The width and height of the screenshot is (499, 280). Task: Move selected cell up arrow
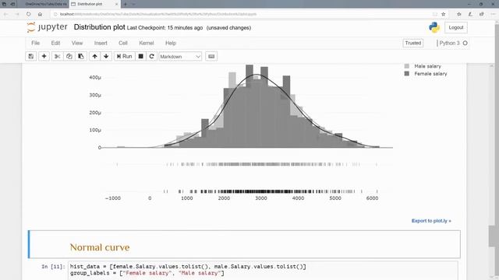click(94, 57)
